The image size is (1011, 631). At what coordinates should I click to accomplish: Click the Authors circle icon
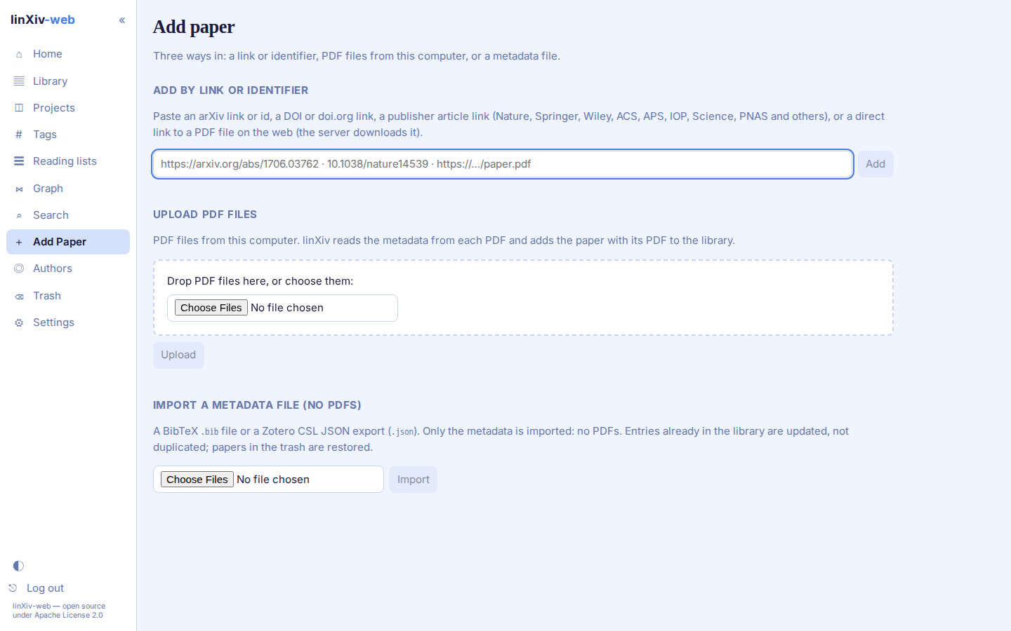click(x=19, y=269)
